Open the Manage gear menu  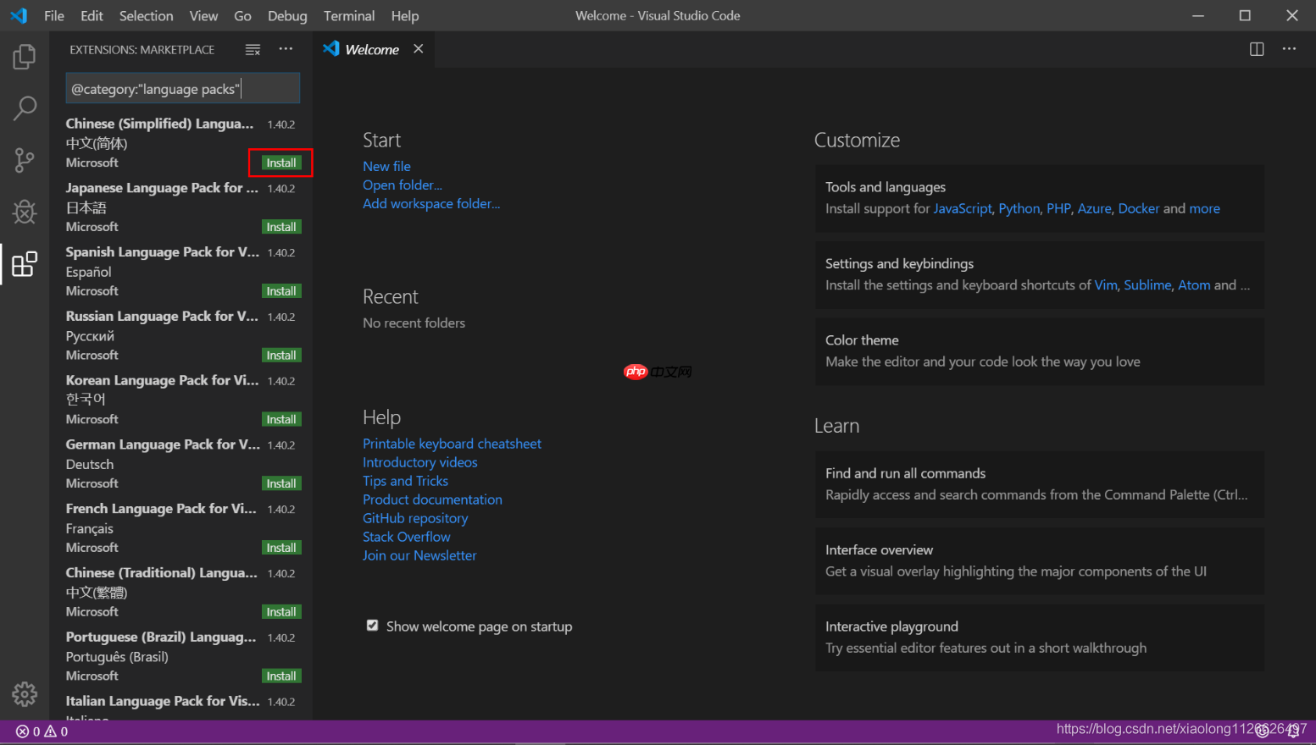tap(24, 693)
